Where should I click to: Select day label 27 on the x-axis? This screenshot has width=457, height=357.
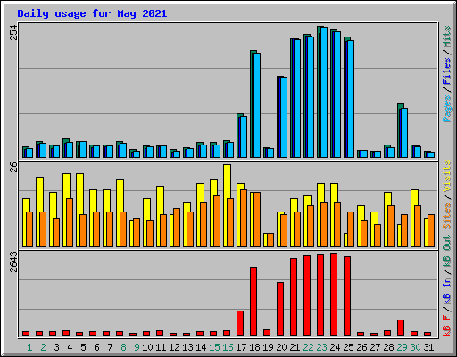(x=375, y=347)
